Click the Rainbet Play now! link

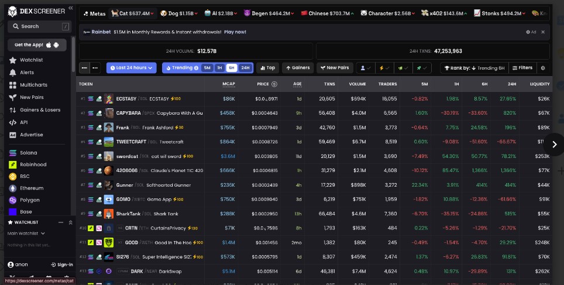[235, 32]
